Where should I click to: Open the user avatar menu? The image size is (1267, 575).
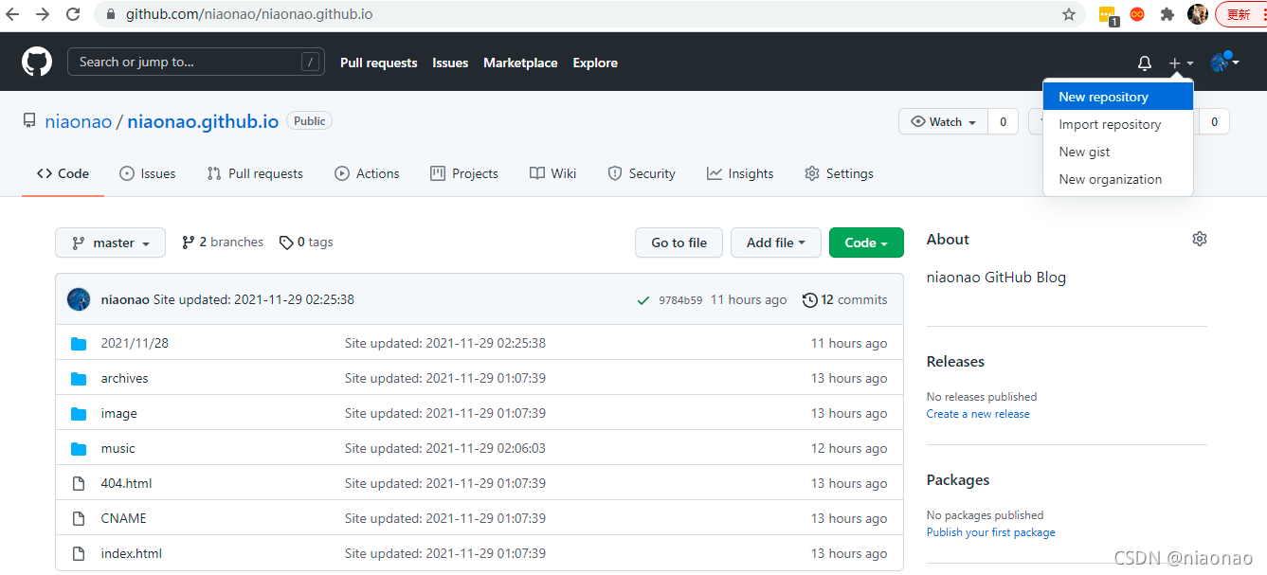click(x=1224, y=63)
